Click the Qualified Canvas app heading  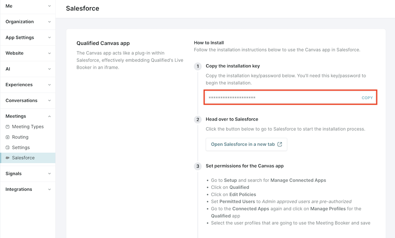tap(103, 43)
